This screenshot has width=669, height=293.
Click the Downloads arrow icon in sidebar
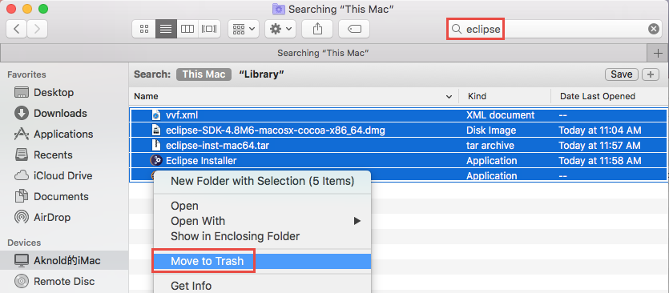[22, 113]
